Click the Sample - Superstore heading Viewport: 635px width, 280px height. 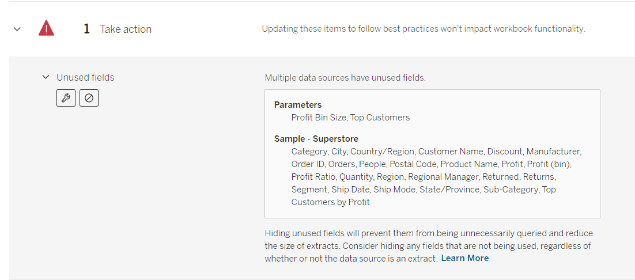pyautogui.click(x=316, y=139)
